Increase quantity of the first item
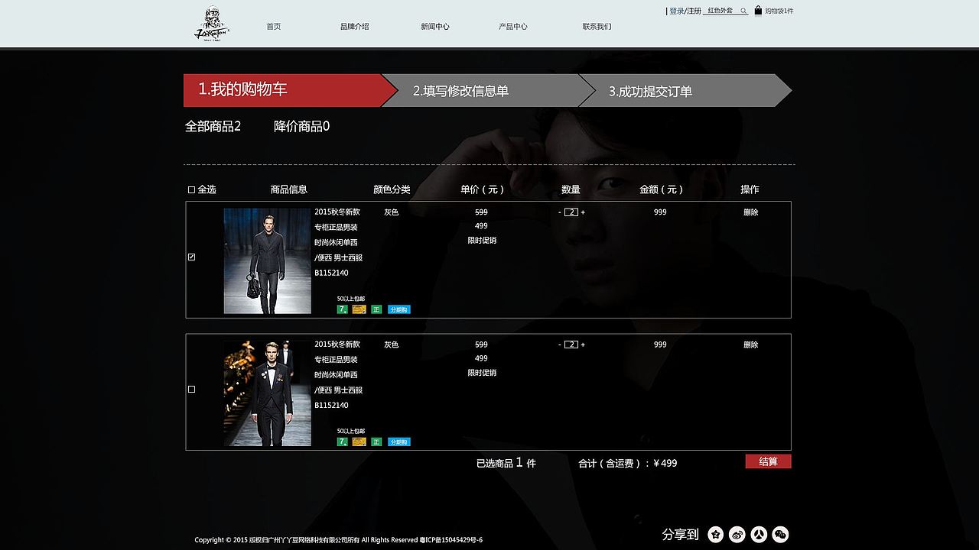This screenshot has width=979, height=550. (583, 212)
